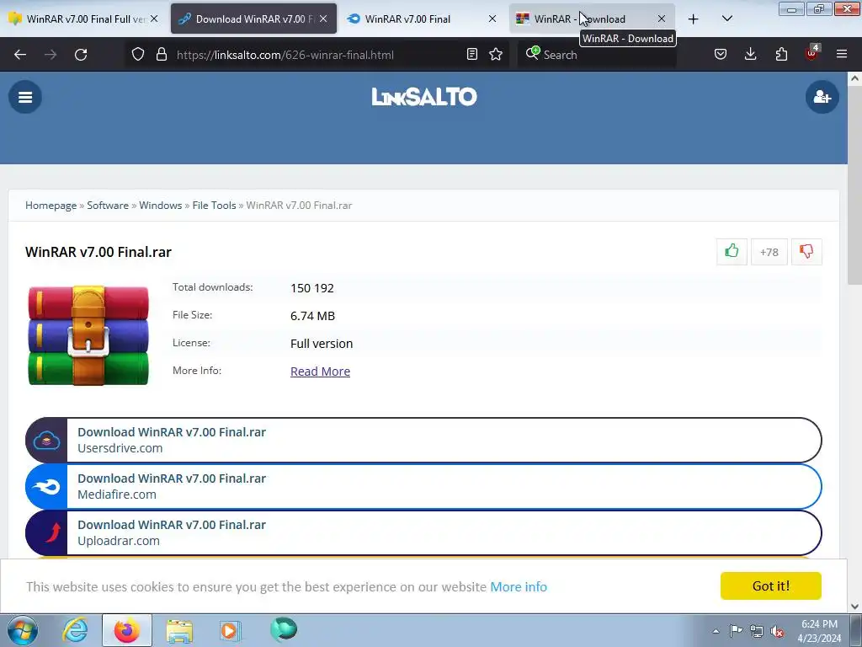Viewport: 862px width, 647px height.
Task: Download WinRAR from Mediafire.com
Action: click(x=423, y=486)
